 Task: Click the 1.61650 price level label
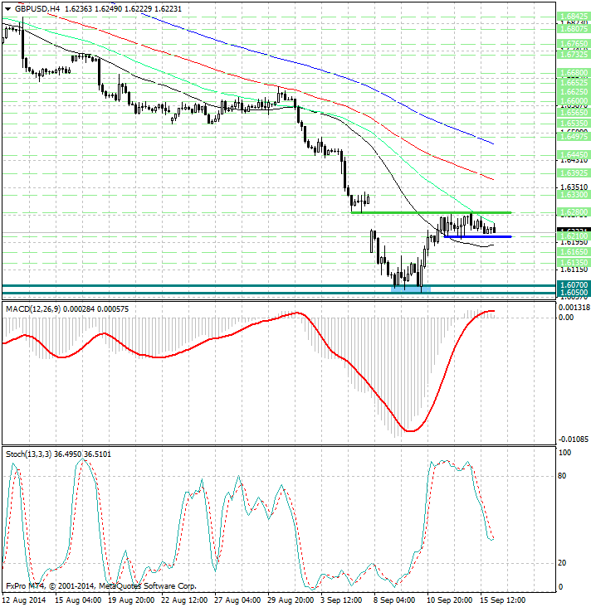(574, 252)
